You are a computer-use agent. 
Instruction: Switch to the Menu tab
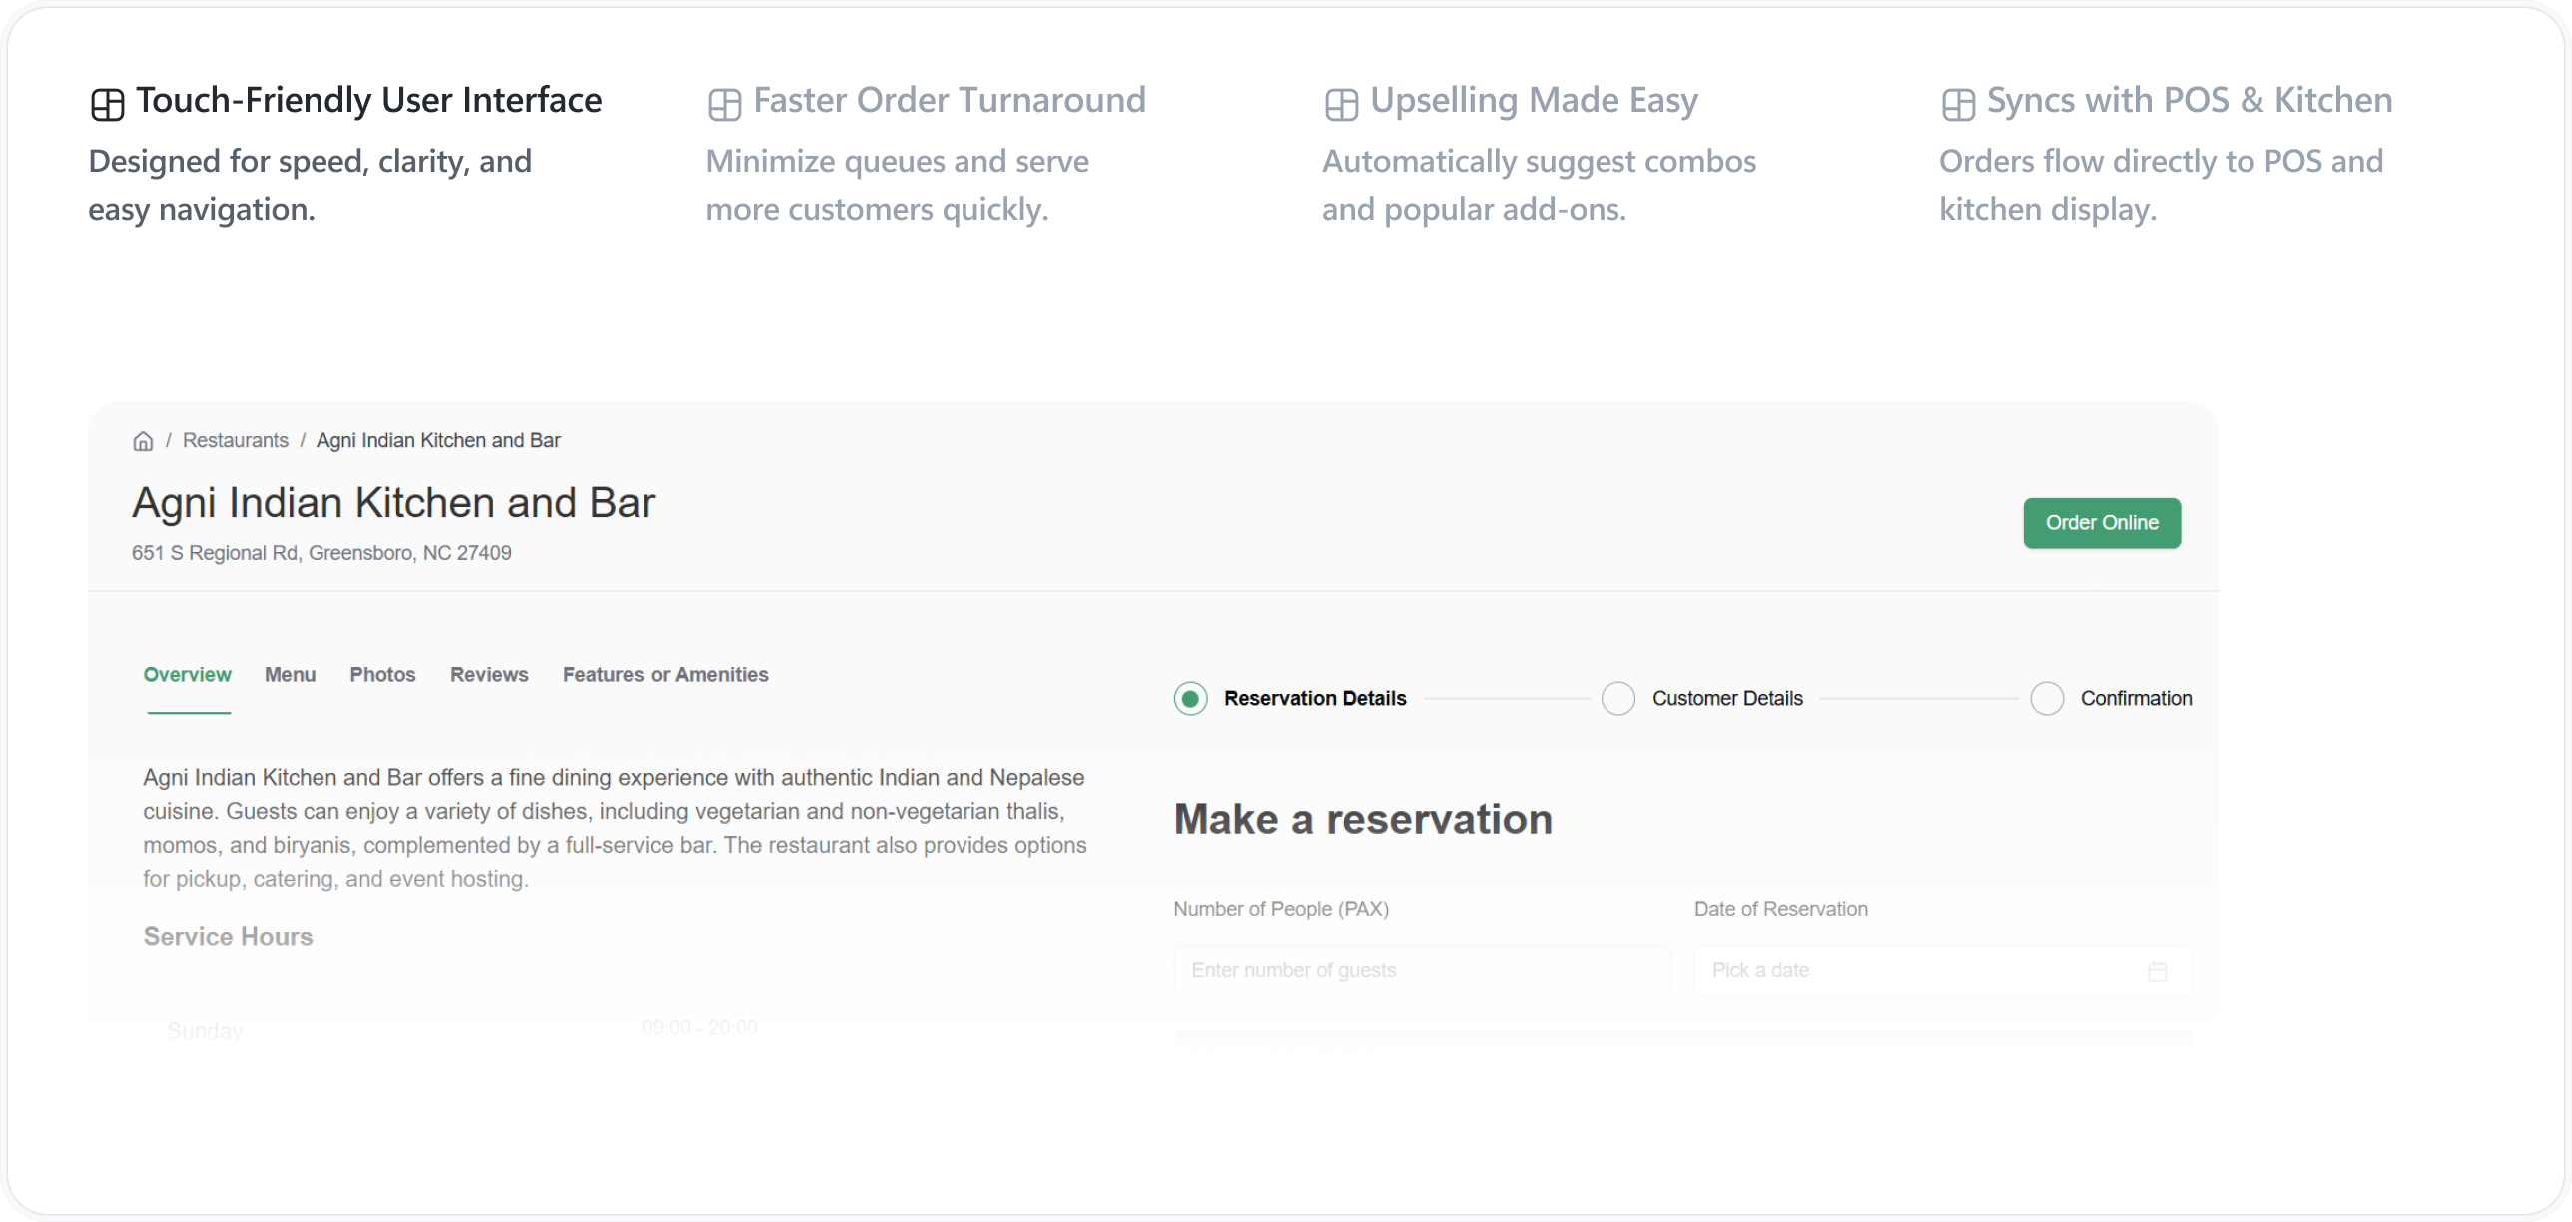pyautogui.click(x=290, y=675)
